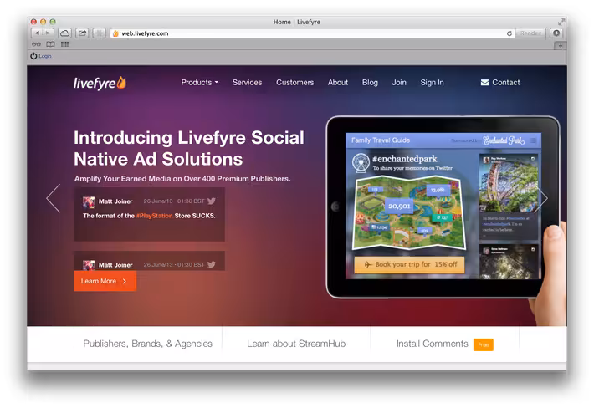This screenshot has height=408, width=594.
Task: Click the envelope icon beside Contact
Action: 484,83
